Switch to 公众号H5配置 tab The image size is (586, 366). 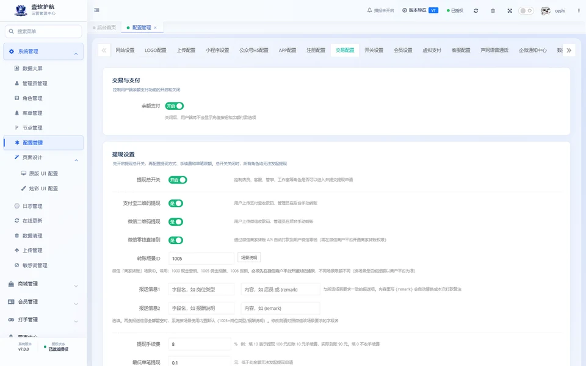click(254, 50)
